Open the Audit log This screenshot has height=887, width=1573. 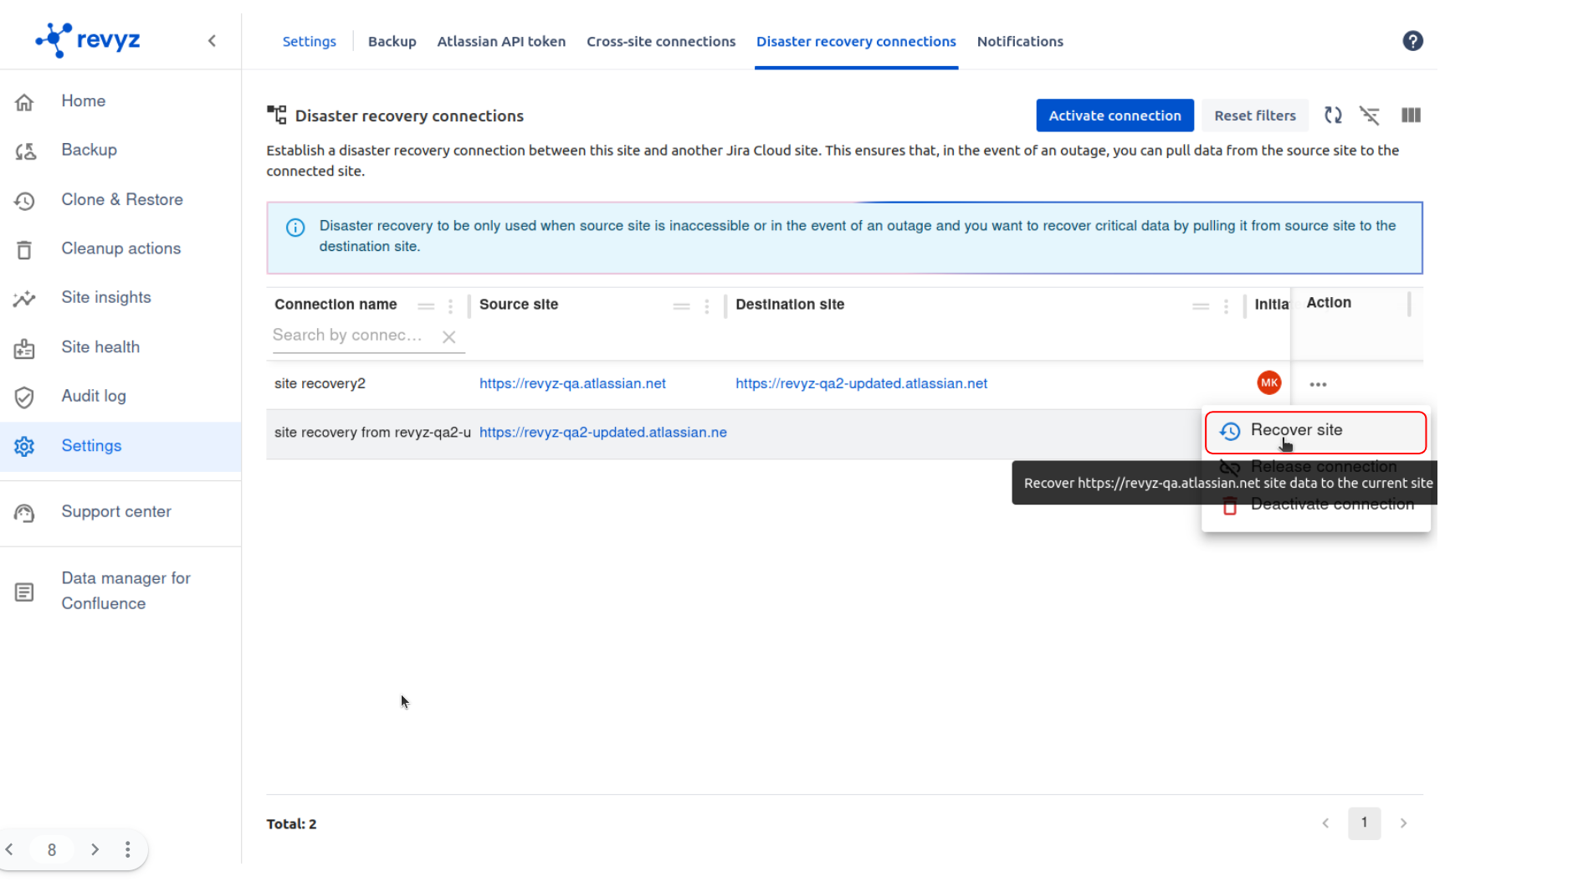(93, 396)
